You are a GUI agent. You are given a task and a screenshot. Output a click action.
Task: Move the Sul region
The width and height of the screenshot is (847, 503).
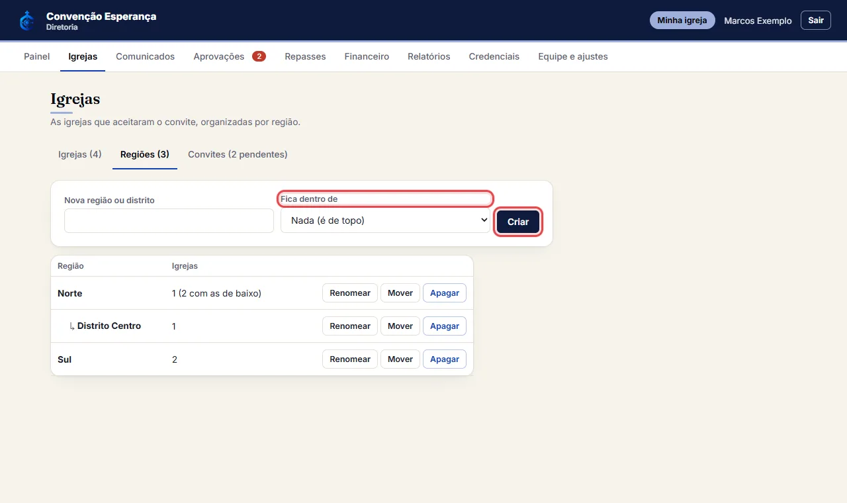(400, 359)
